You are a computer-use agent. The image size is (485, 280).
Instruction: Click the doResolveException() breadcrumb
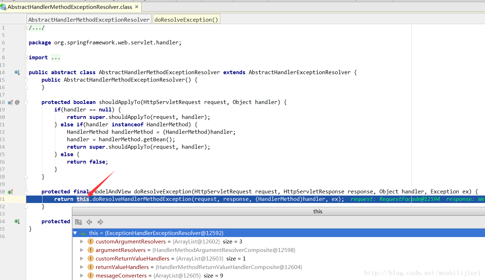(x=186, y=20)
